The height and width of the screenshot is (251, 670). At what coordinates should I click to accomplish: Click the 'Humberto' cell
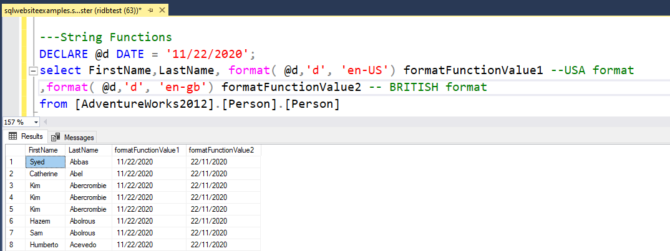point(46,245)
